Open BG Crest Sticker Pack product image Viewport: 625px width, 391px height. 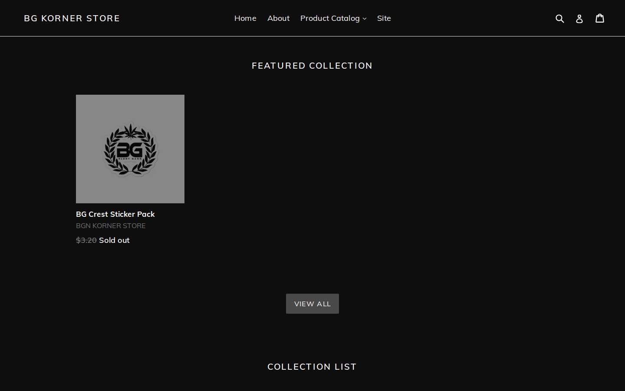[x=130, y=149]
